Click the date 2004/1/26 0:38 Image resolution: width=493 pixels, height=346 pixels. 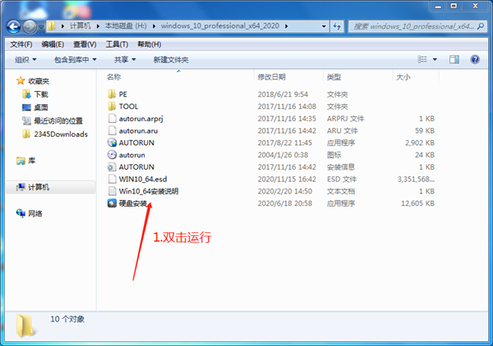(283, 155)
